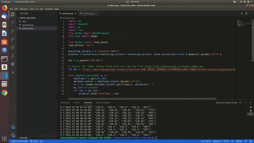Select the TERMINAL panel tab
The image size is (254, 143).
[88, 102]
